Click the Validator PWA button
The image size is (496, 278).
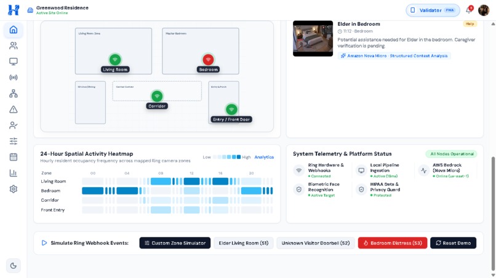point(433,10)
